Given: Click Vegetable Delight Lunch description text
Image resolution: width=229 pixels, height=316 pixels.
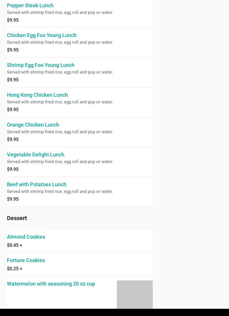Looking at the screenshot, I should (x=60, y=162).
